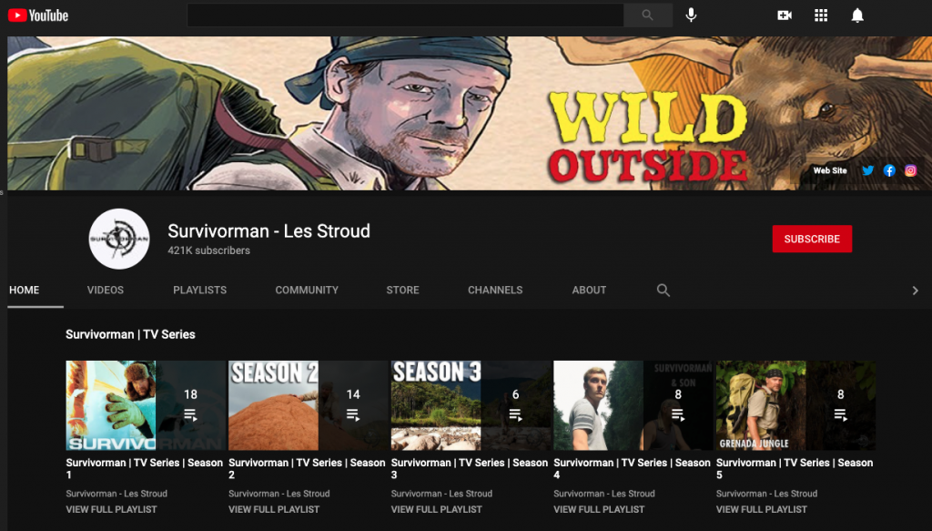Open the create video camera icon

tap(785, 15)
